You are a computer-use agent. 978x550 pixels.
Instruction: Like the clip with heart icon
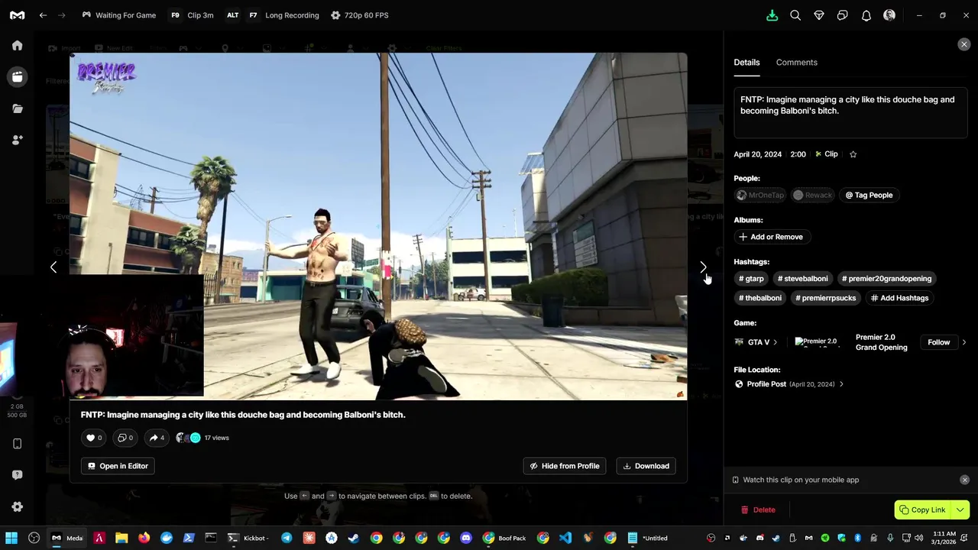click(93, 438)
